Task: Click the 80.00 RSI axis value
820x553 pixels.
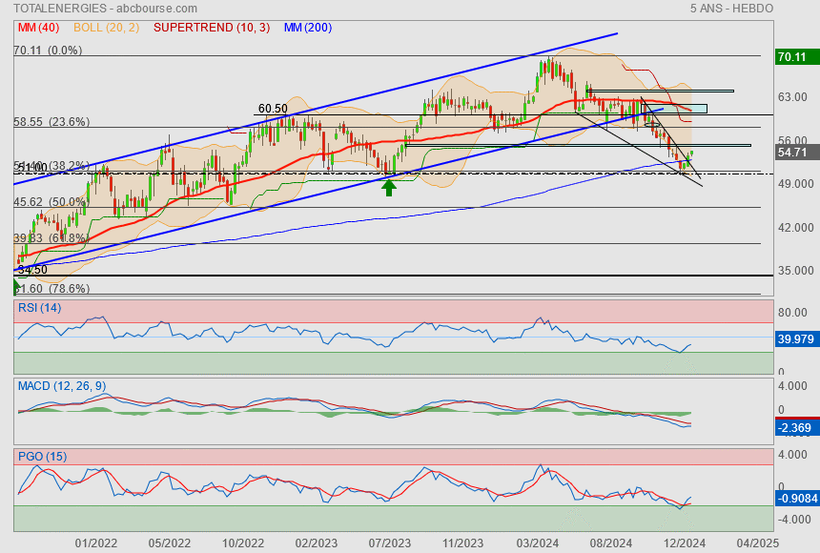Action: point(792,313)
